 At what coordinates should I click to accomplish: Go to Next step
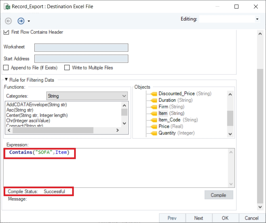coord(198,218)
